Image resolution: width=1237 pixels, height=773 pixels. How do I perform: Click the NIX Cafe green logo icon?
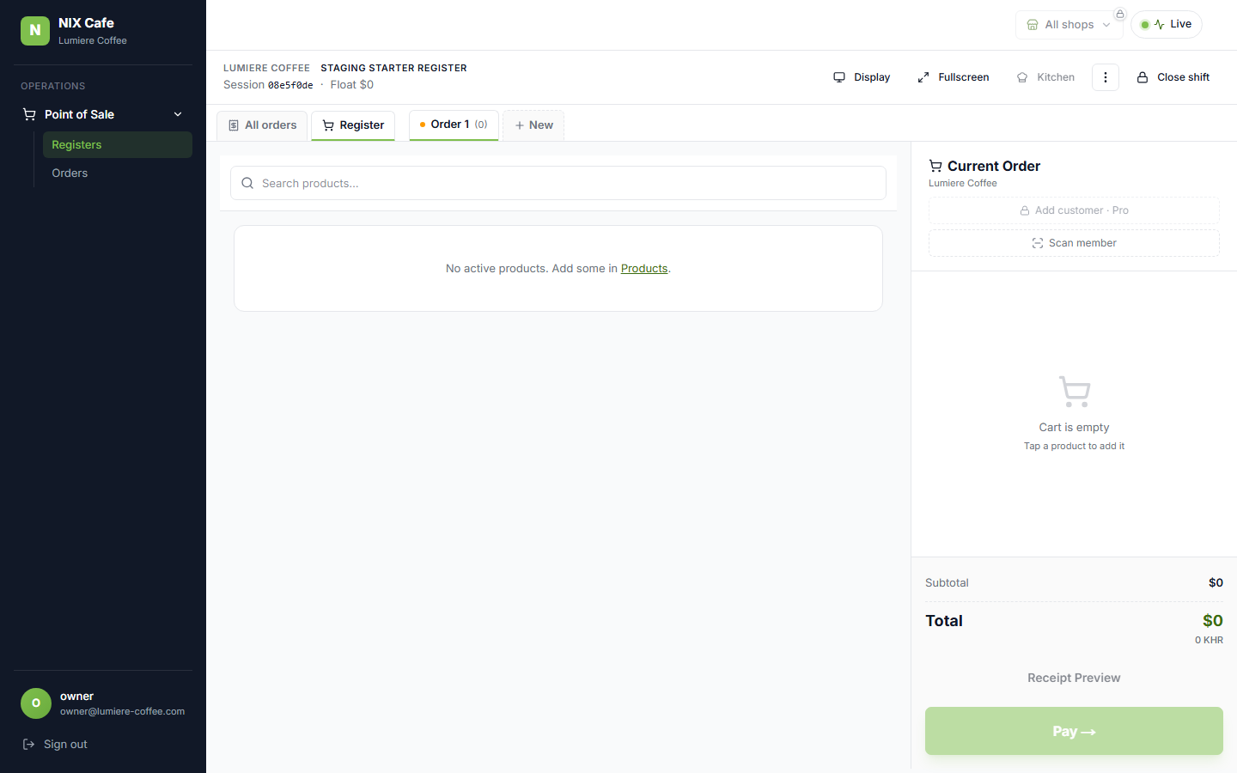click(x=35, y=30)
